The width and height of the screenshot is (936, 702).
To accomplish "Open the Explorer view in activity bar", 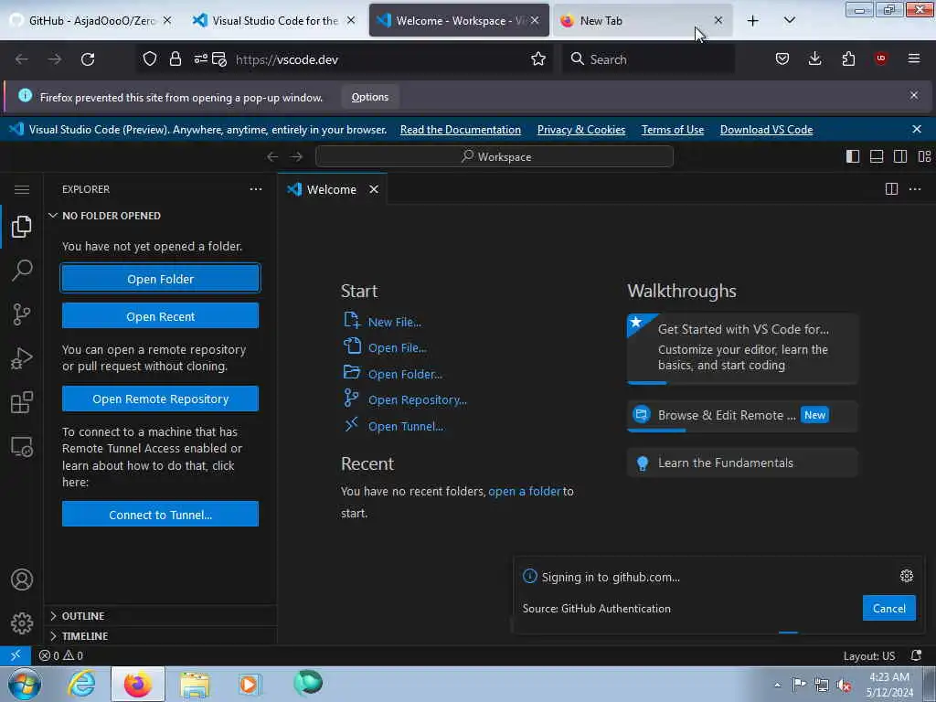I will (22, 227).
